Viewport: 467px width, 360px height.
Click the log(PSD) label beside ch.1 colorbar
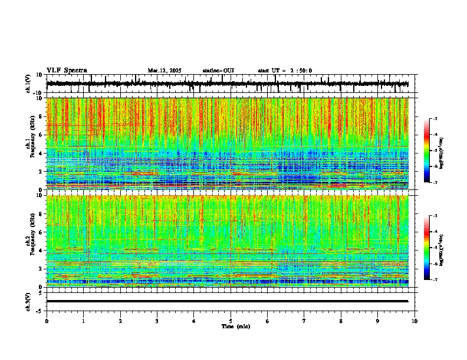coord(441,153)
